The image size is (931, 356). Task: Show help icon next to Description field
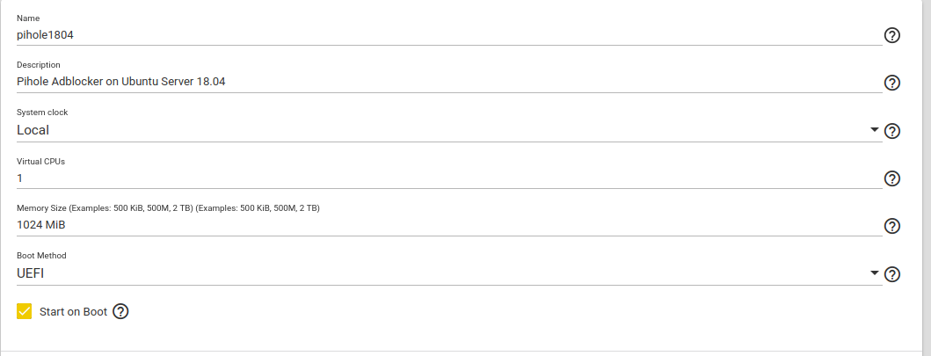[x=891, y=83]
